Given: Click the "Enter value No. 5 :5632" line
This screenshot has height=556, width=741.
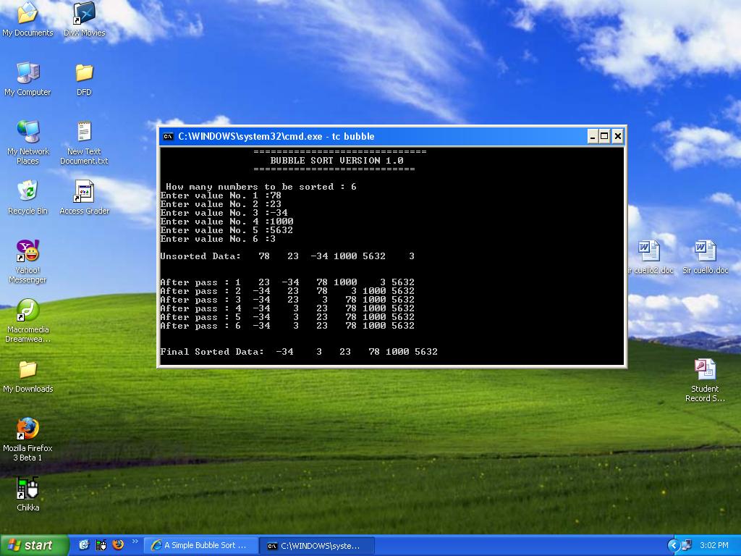Looking at the screenshot, I should click(226, 230).
